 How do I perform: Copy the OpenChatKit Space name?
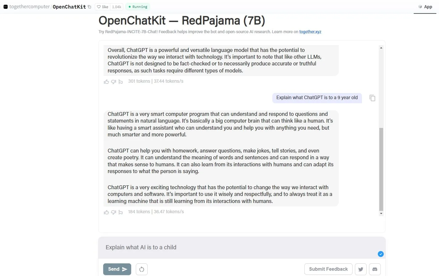pyautogui.click(x=89, y=7)
